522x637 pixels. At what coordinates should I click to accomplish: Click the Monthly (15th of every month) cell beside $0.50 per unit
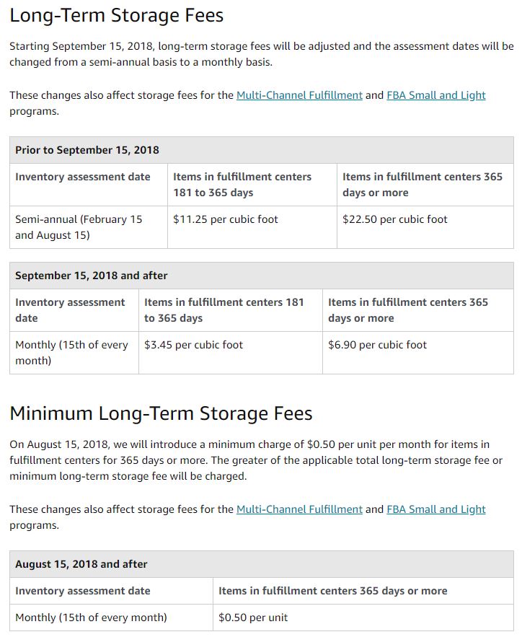(91, 618)
